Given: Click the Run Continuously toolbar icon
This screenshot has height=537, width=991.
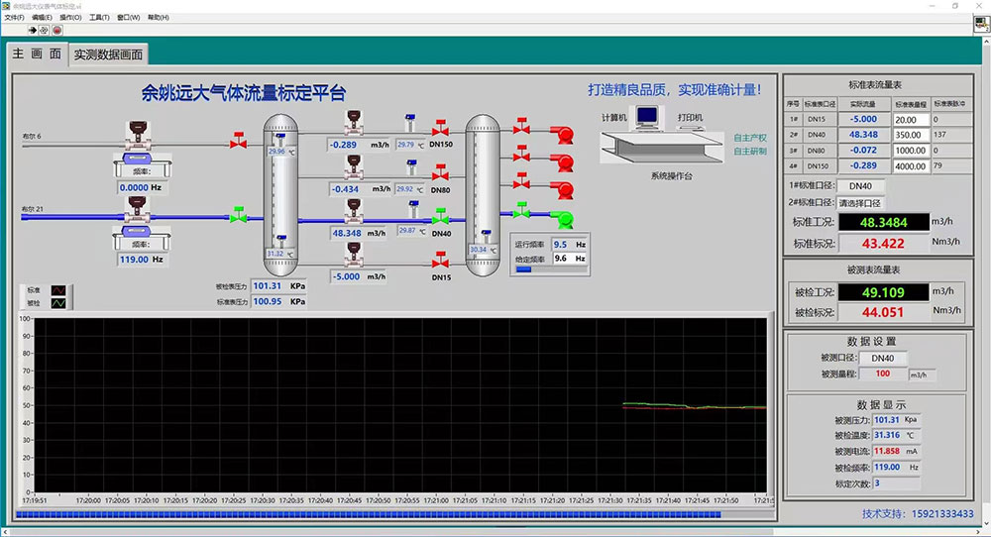Looking at the screenshot, I should pyautogui.click(x=45, y=30).
